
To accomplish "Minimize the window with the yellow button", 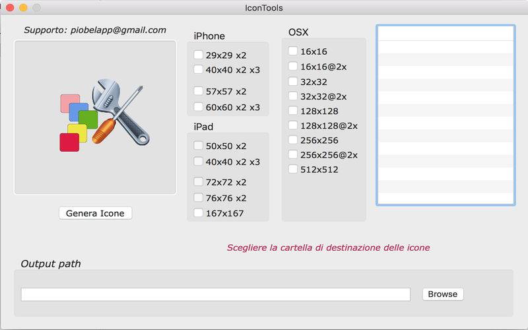I will click(x=23, y=7).
